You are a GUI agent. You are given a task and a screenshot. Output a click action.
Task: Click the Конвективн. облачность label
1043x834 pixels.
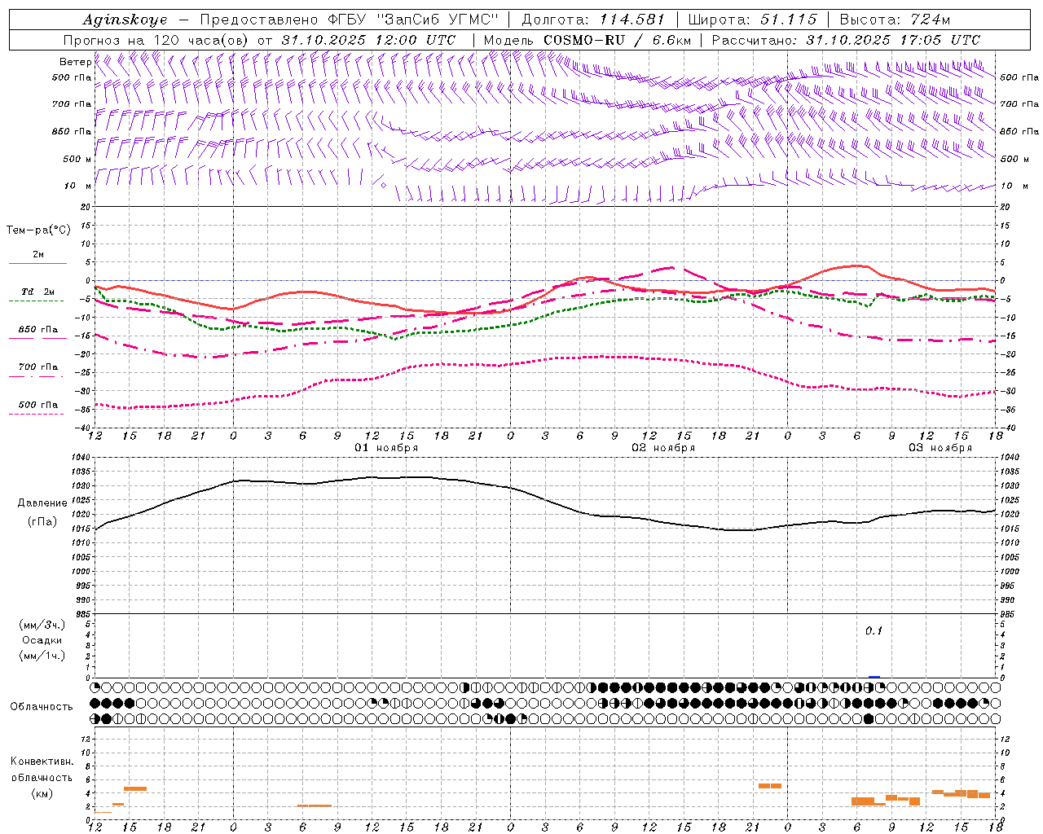[42, 777]
